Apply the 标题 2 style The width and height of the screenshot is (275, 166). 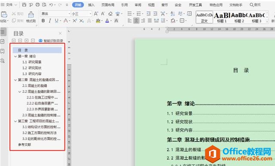tap(239, 17)
